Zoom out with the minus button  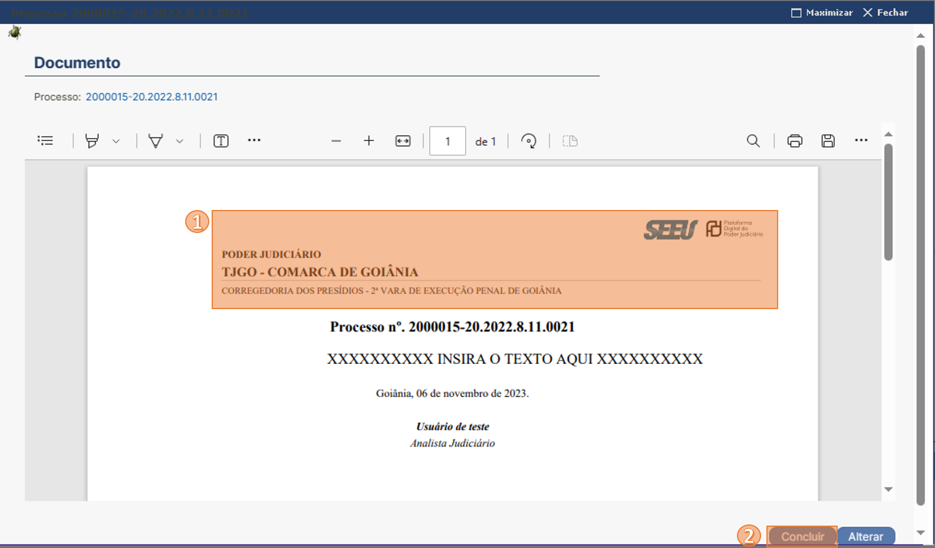336,141
